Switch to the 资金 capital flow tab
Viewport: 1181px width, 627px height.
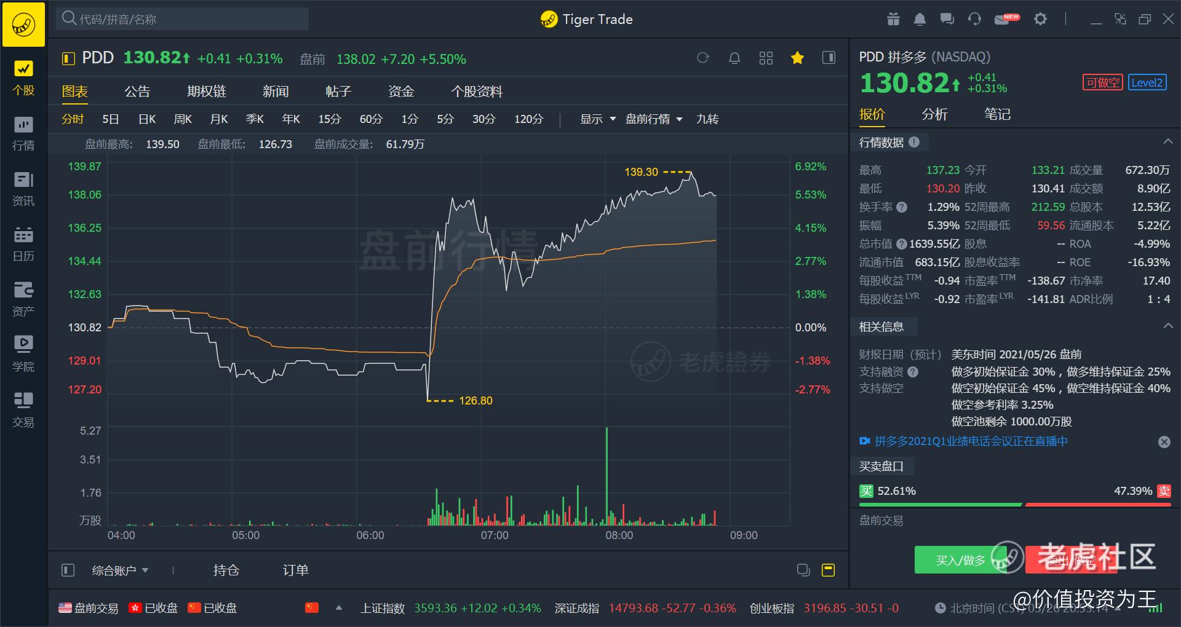[x=401, y=92]
